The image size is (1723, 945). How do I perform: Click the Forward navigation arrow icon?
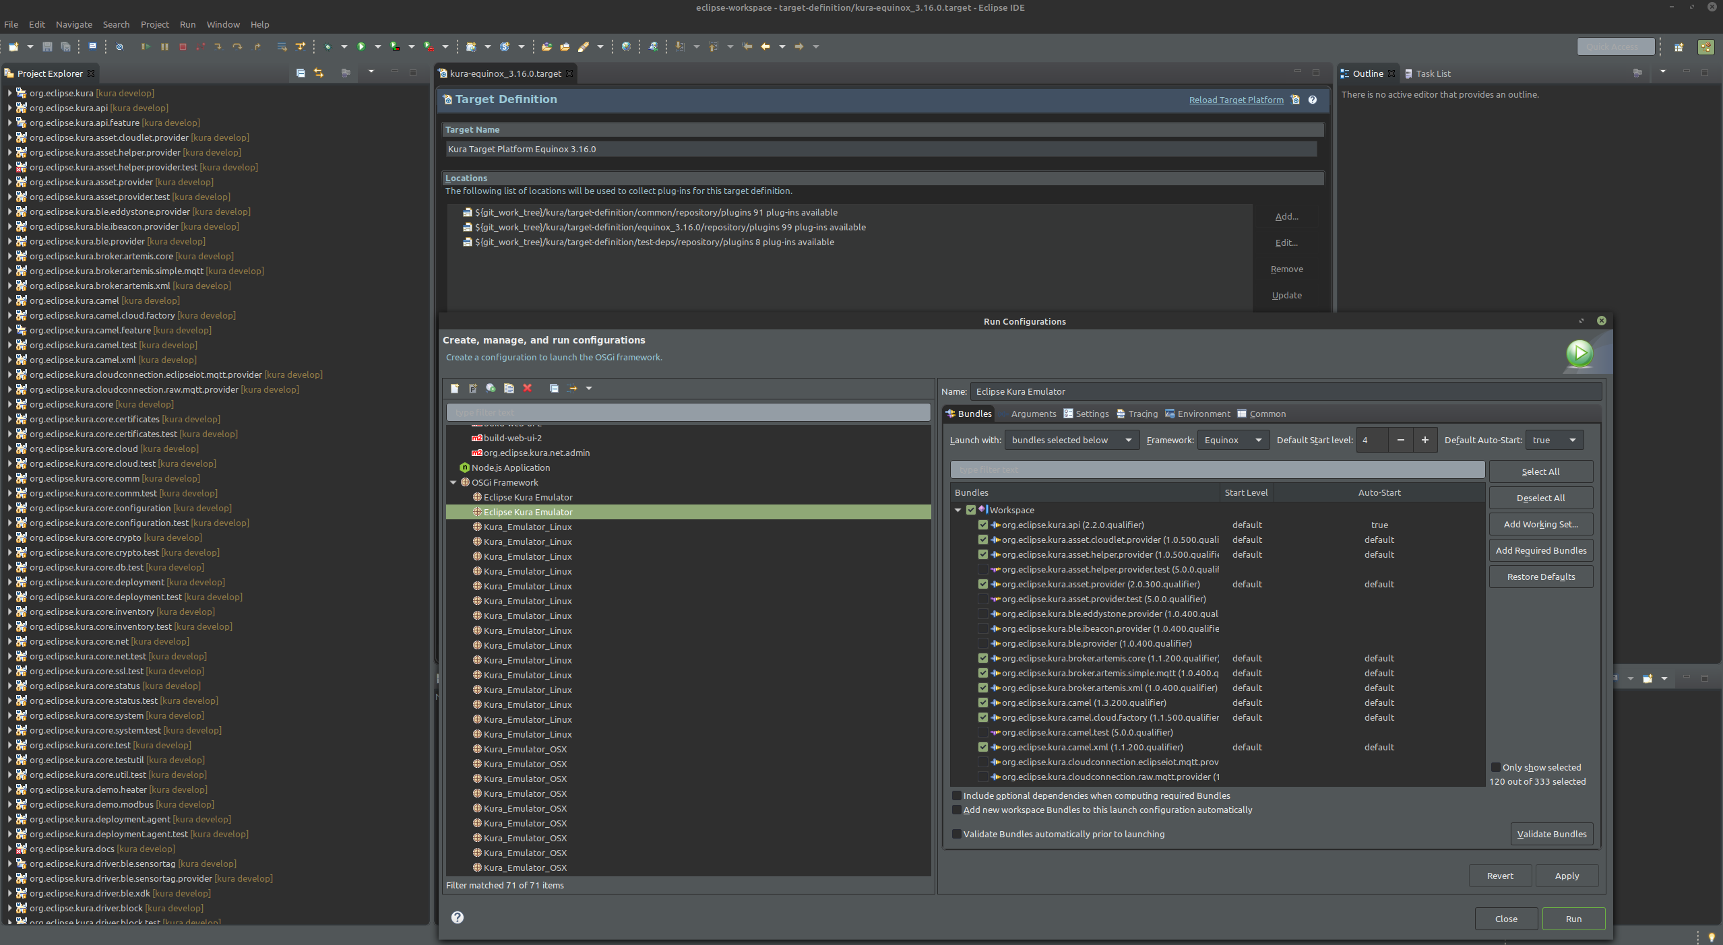point(799,46)
